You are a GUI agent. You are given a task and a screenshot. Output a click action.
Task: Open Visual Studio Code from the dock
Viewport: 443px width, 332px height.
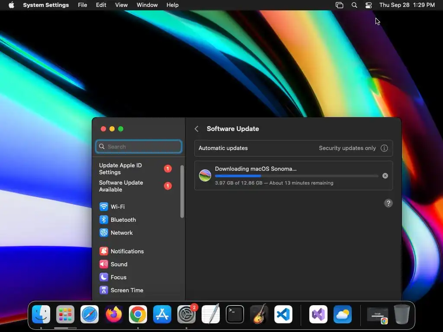(x=283, y=314)
